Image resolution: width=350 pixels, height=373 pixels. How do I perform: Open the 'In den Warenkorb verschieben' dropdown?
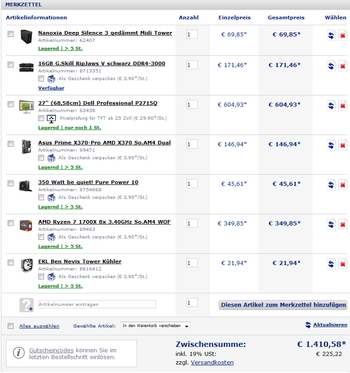tap(155, 326)
